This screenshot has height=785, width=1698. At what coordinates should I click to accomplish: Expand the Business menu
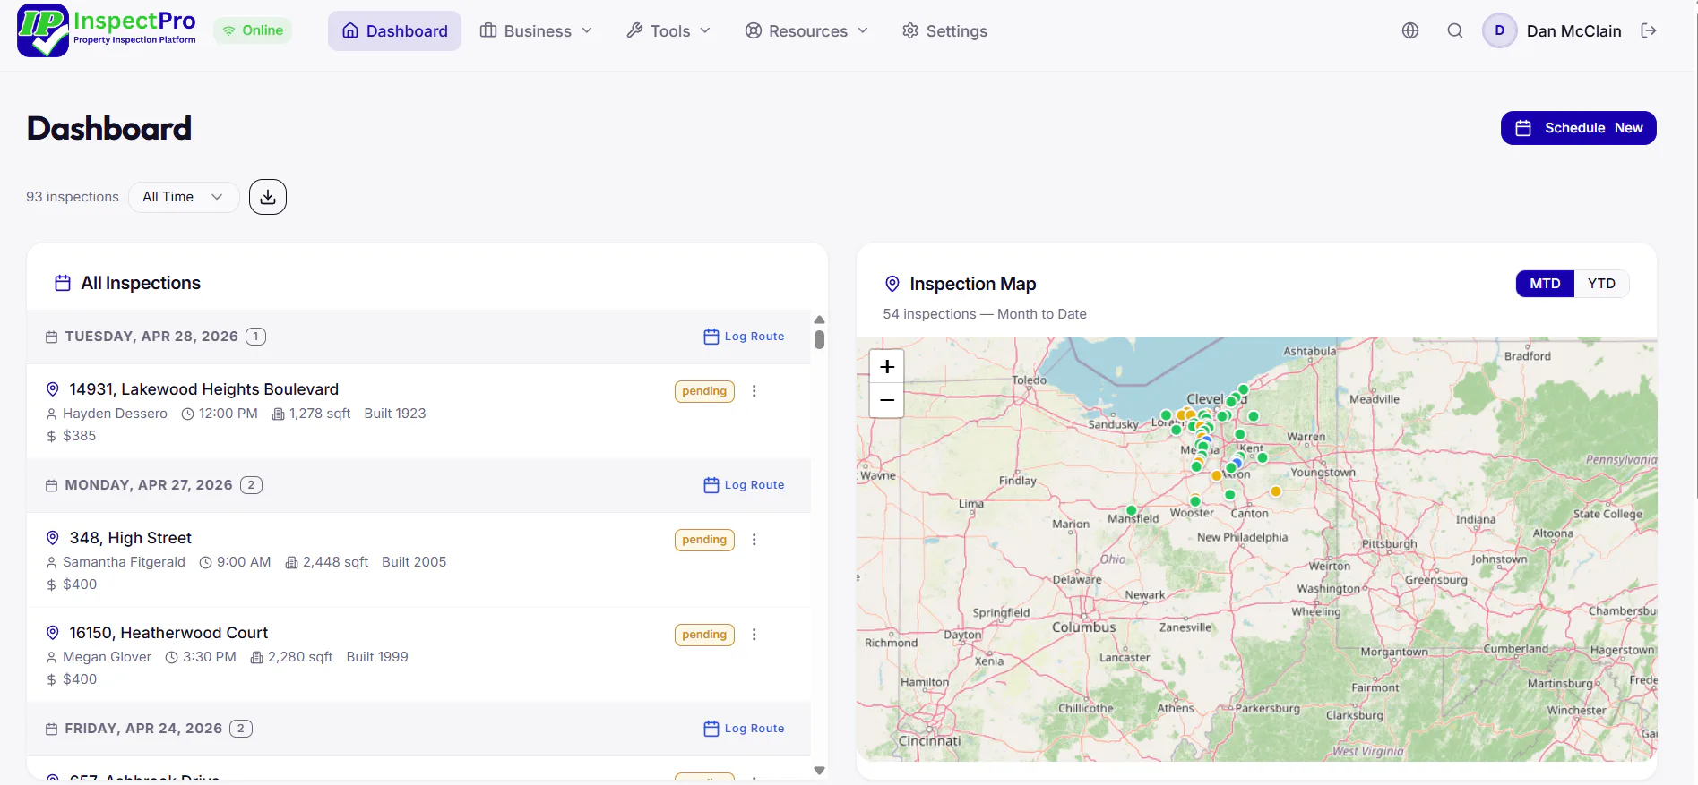[x=536, y=30]
